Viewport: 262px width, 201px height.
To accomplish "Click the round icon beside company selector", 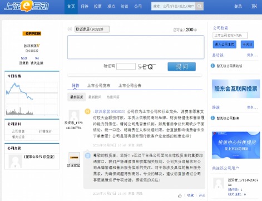I will coord(70,29).
